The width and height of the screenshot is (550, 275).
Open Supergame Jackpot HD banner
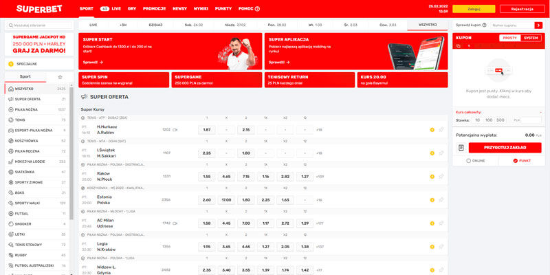click(39, 44)
